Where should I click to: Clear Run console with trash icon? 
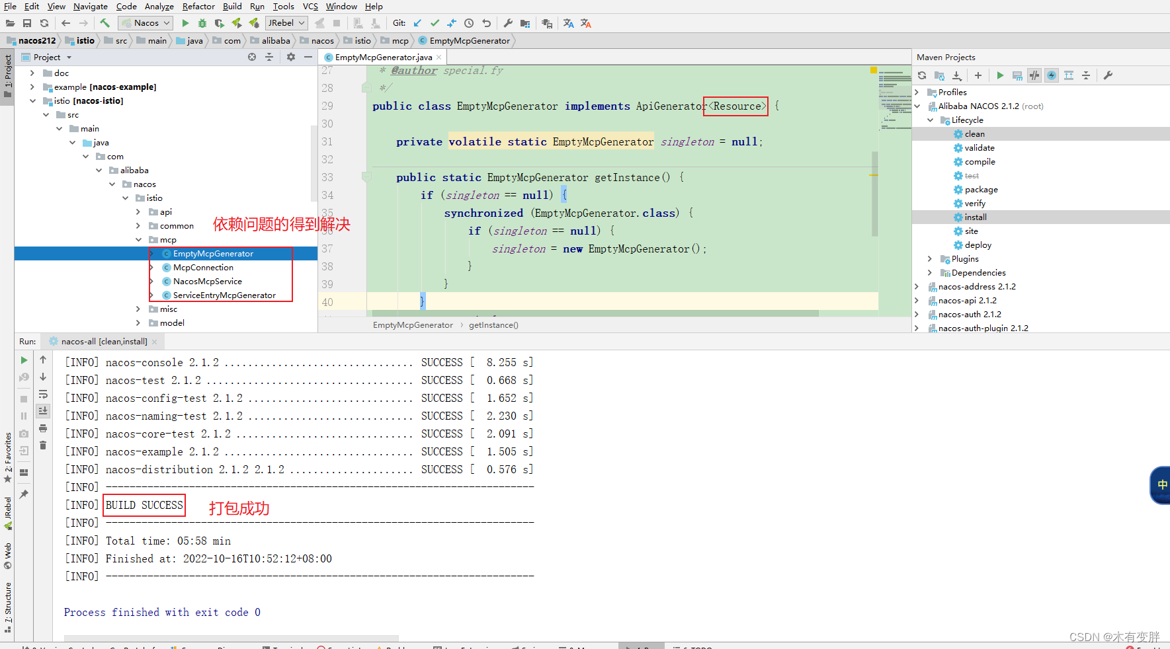pyautogui.click(x=43, y=445)
